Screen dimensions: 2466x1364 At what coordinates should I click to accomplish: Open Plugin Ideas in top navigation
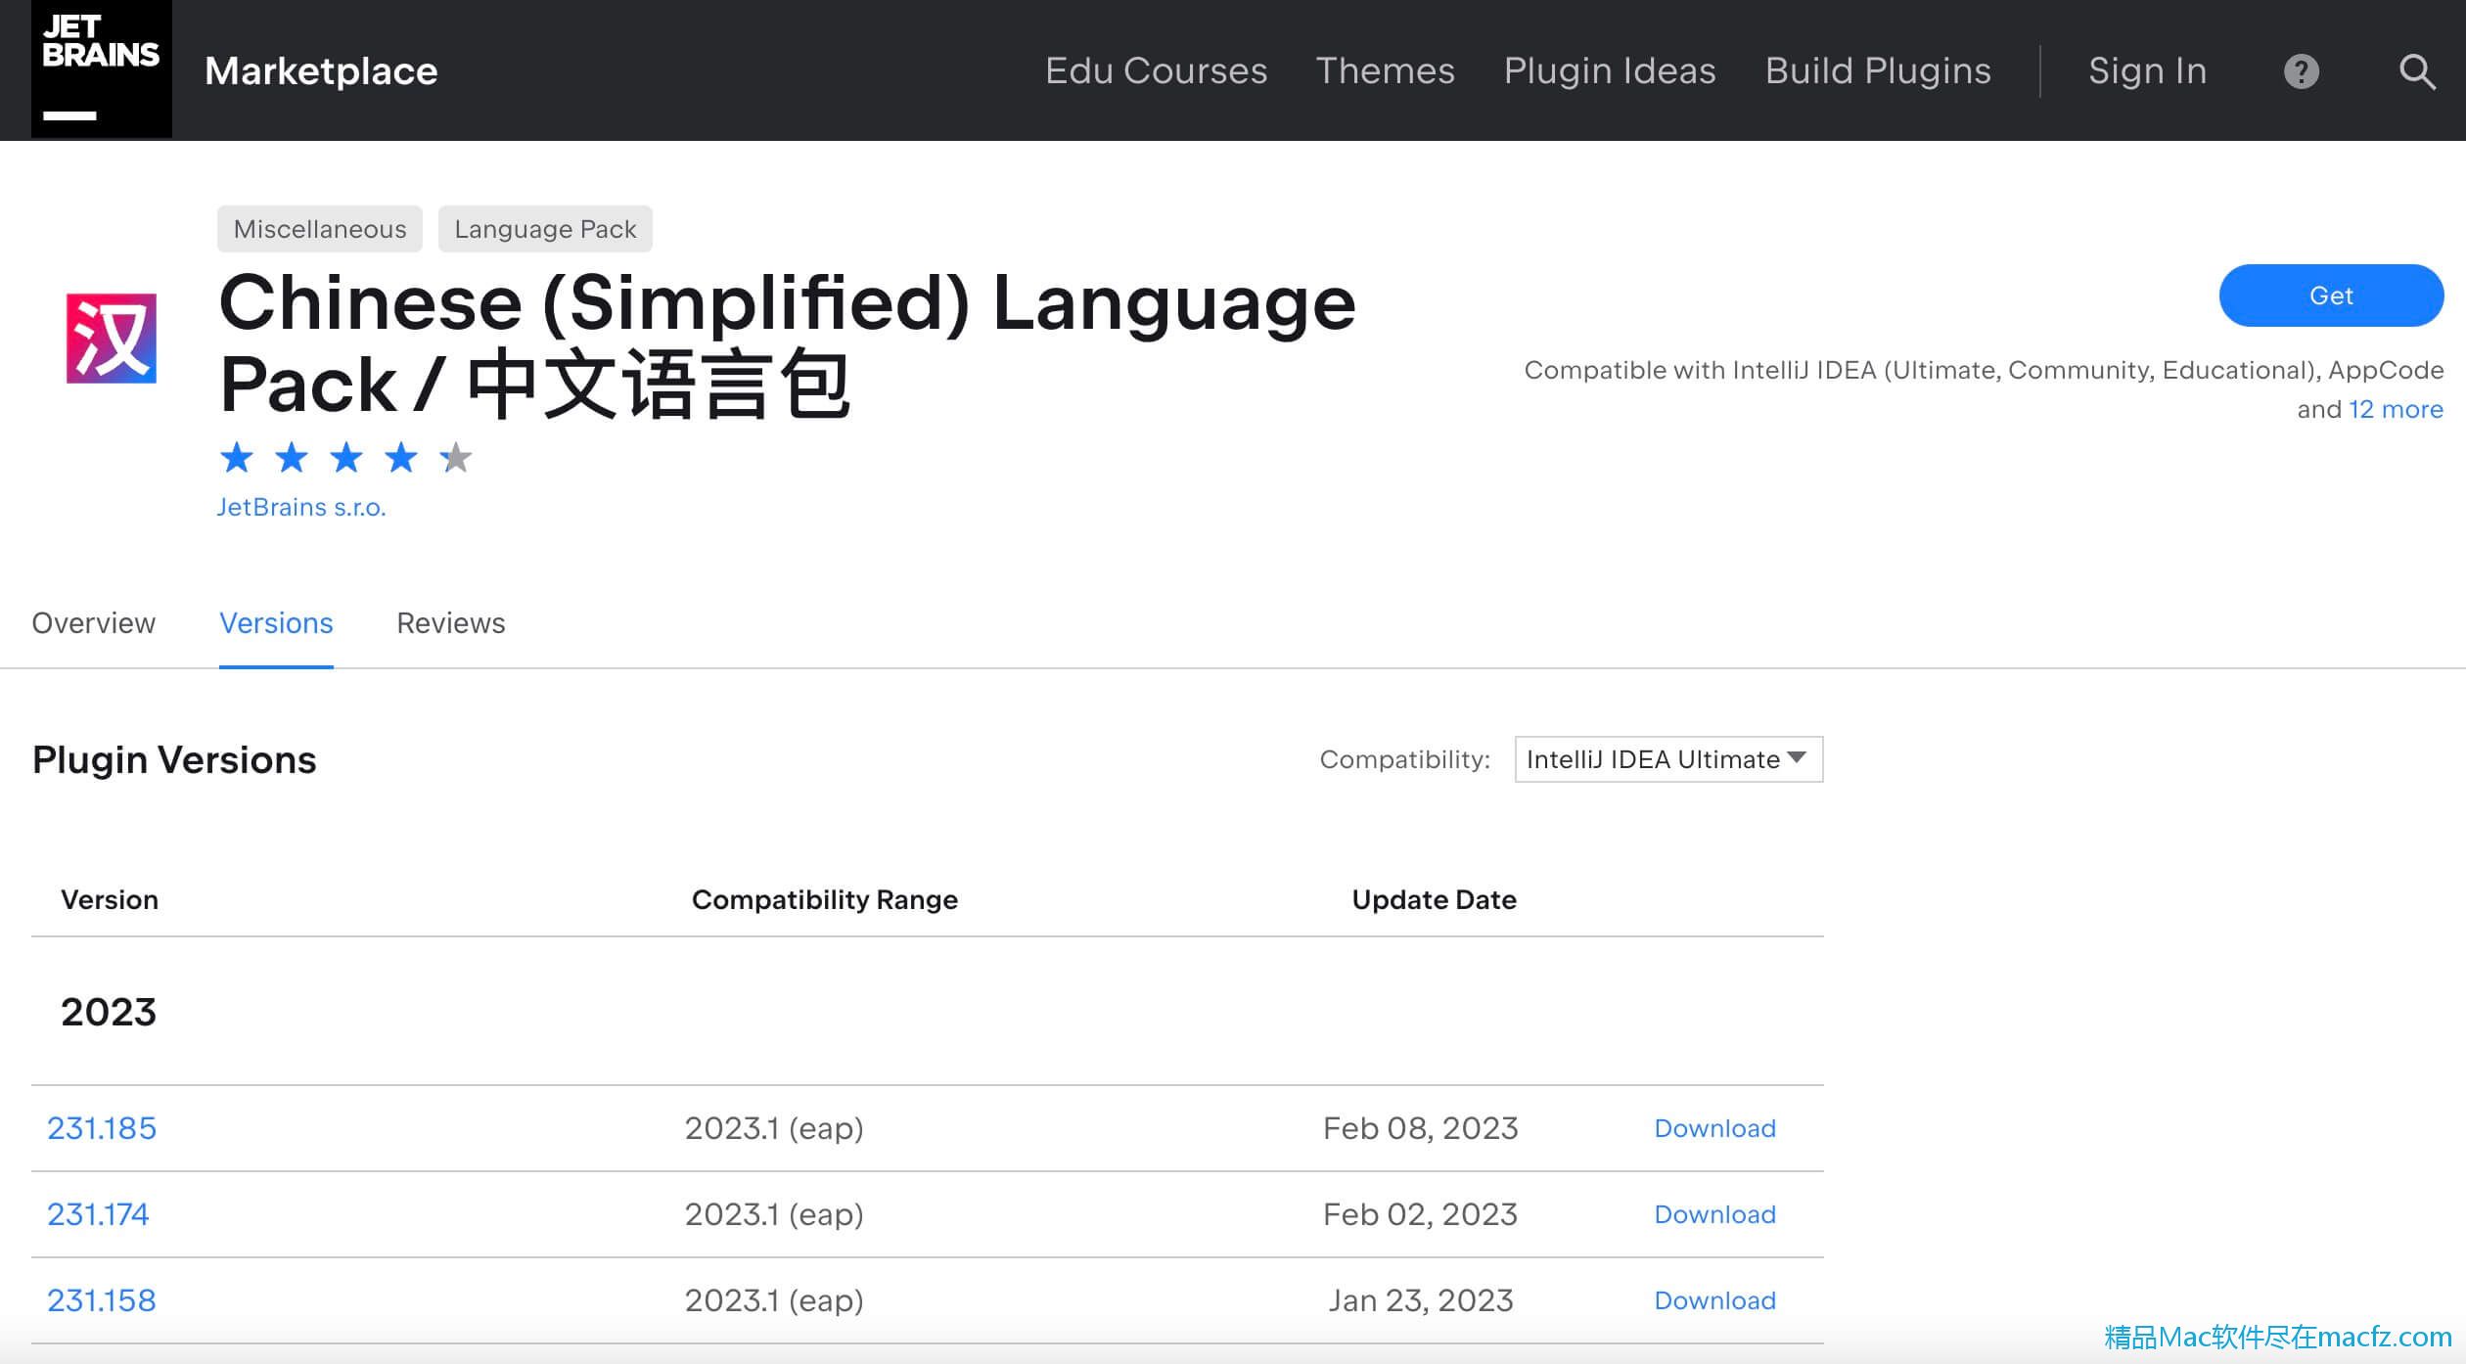coord(1610,70)
